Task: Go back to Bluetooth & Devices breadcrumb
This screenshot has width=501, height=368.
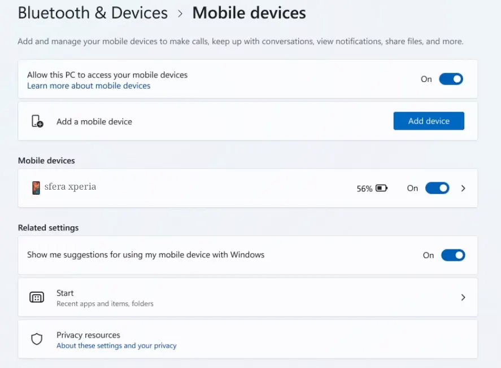Action: tap(93, 13)
